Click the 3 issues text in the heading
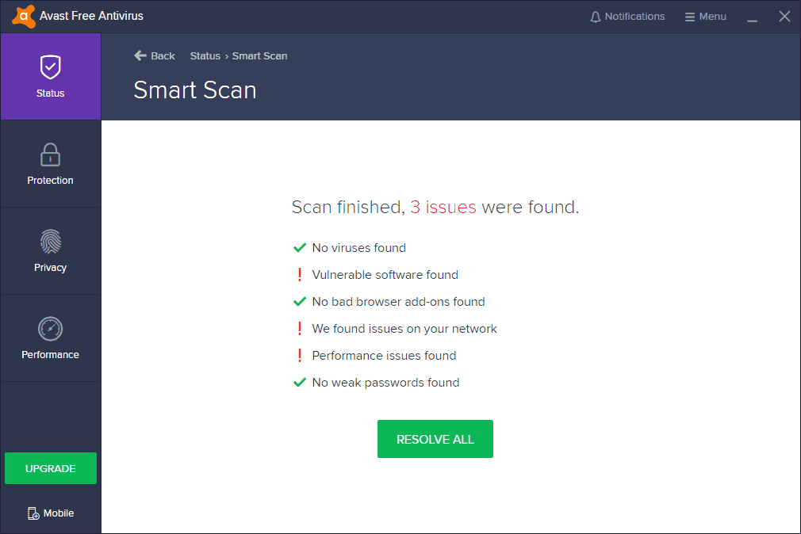This screenshot has width=801, height=534. pyautogui.click(x=444, y=207)
